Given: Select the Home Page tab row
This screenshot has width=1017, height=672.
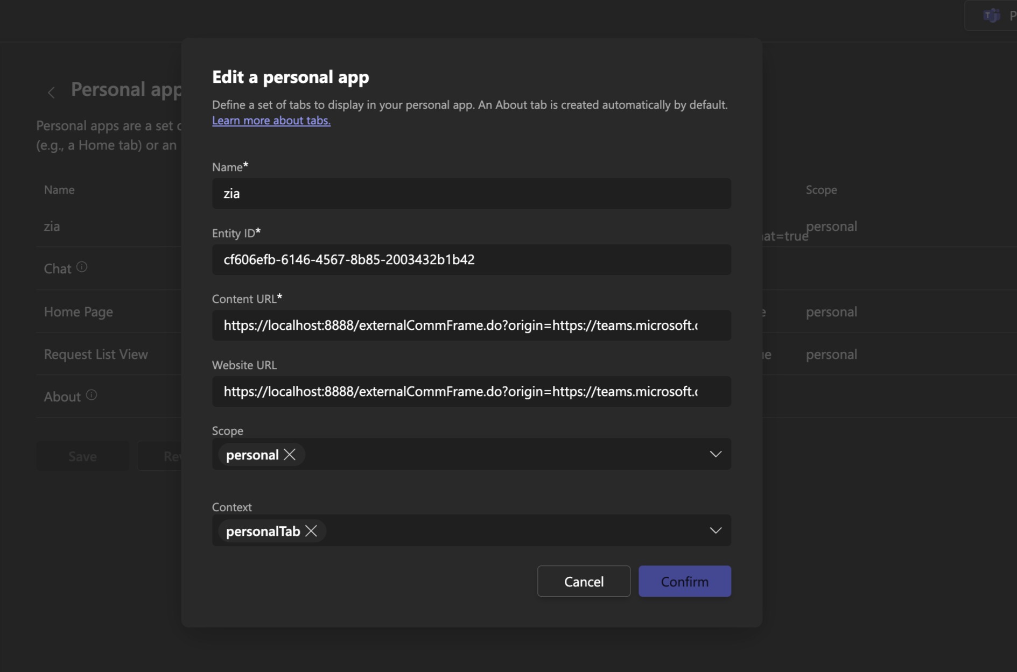Looking at the screenshot, I should pyautogui.click(x=79, y=312).
